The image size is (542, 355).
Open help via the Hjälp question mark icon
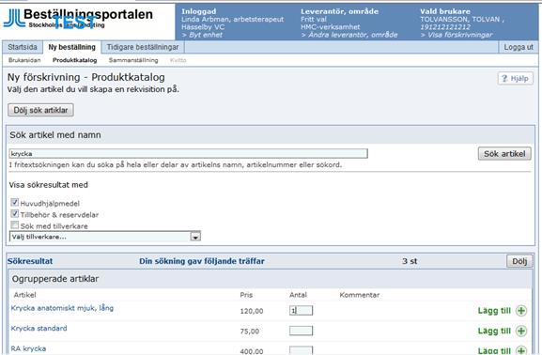point(504,79)
